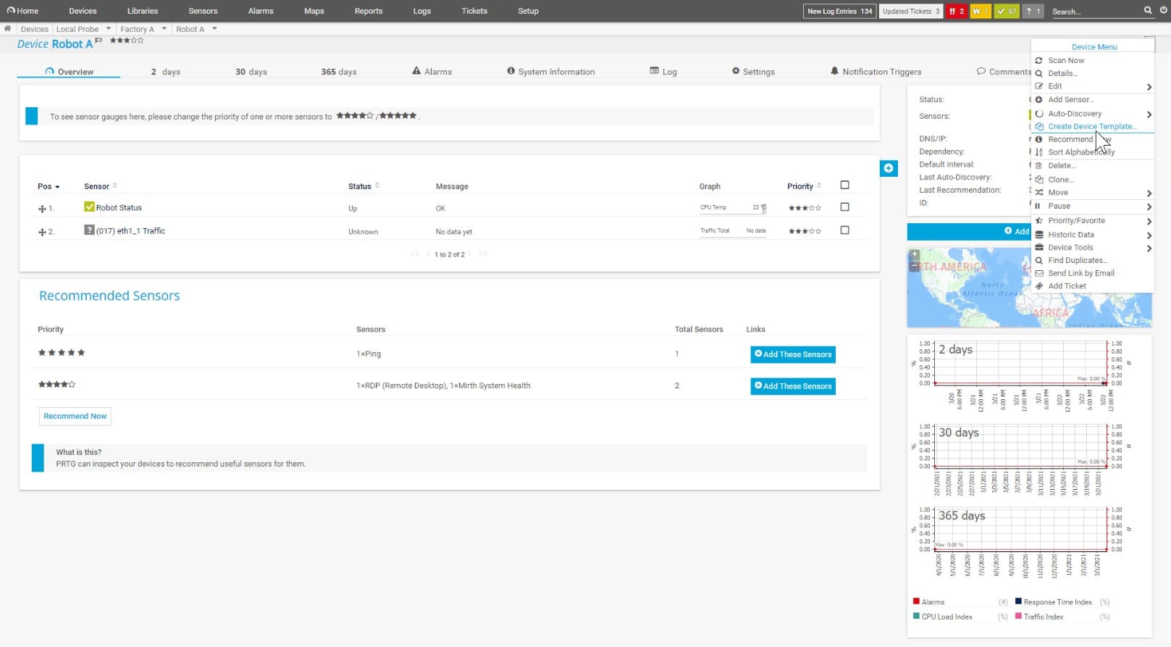Click the green Robot Status check icon

pos(89,207)
